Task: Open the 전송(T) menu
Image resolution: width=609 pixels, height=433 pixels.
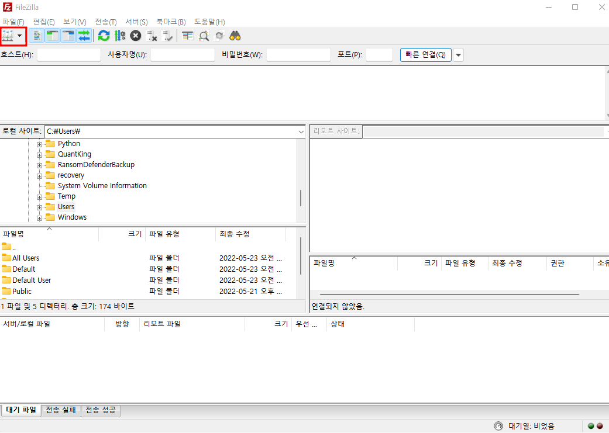Action: (x=106, y=22)
